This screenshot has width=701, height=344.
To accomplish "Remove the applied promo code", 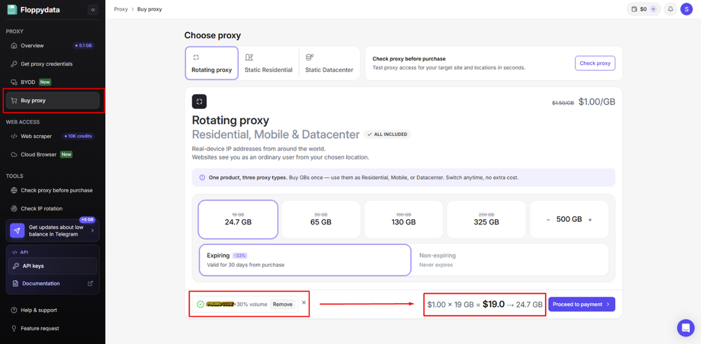I will (x=282, y=304).
